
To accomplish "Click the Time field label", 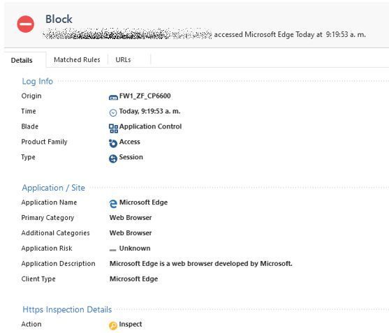I will click(x=29, y=111).
